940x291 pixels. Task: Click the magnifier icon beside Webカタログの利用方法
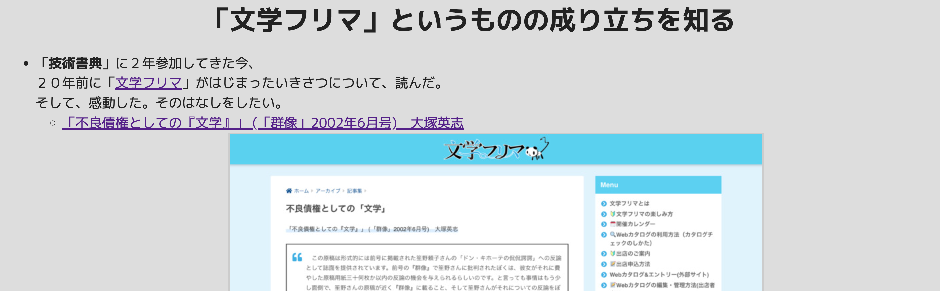[613, 234]
